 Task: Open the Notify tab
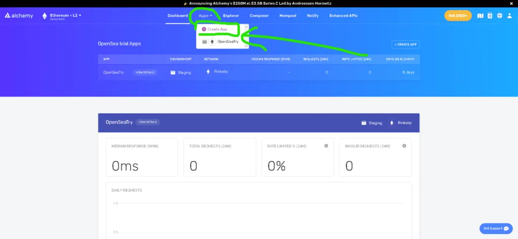click(x=313, y=16)
